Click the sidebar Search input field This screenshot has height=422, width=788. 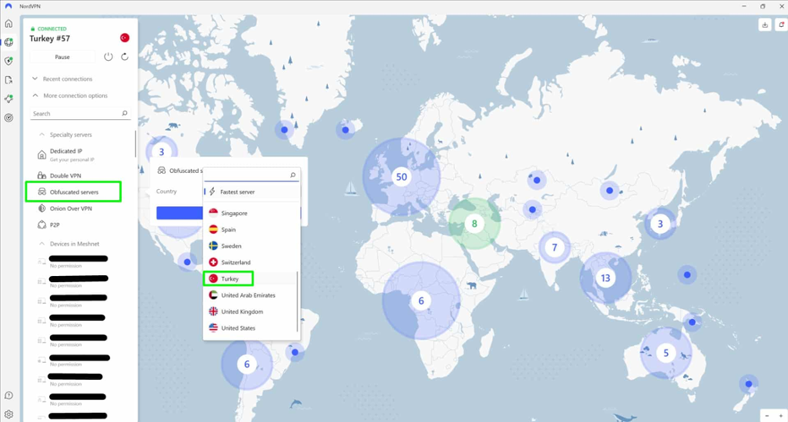[x=74, y=113]
